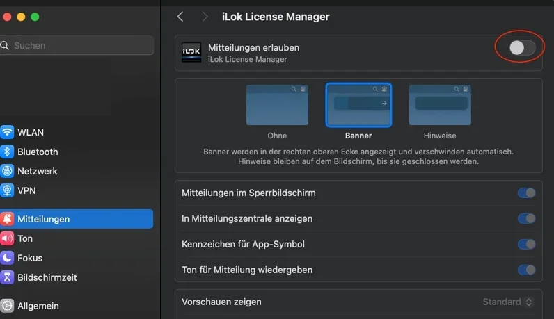Open Allgemein gear icon in sidebar
554x319 pixels.
point(7,306)
